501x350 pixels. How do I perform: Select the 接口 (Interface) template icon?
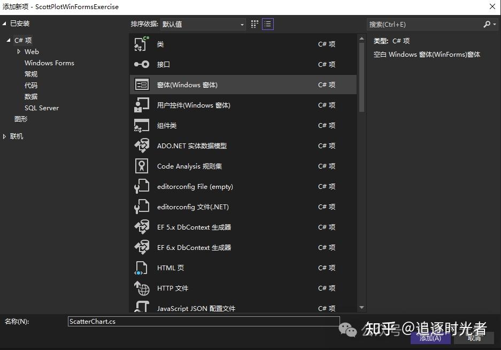142,64
